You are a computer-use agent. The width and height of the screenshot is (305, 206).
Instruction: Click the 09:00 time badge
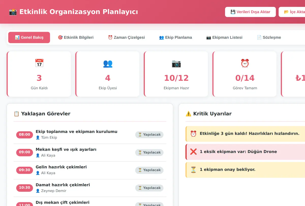pyautogui.click(x=25, y=152)
